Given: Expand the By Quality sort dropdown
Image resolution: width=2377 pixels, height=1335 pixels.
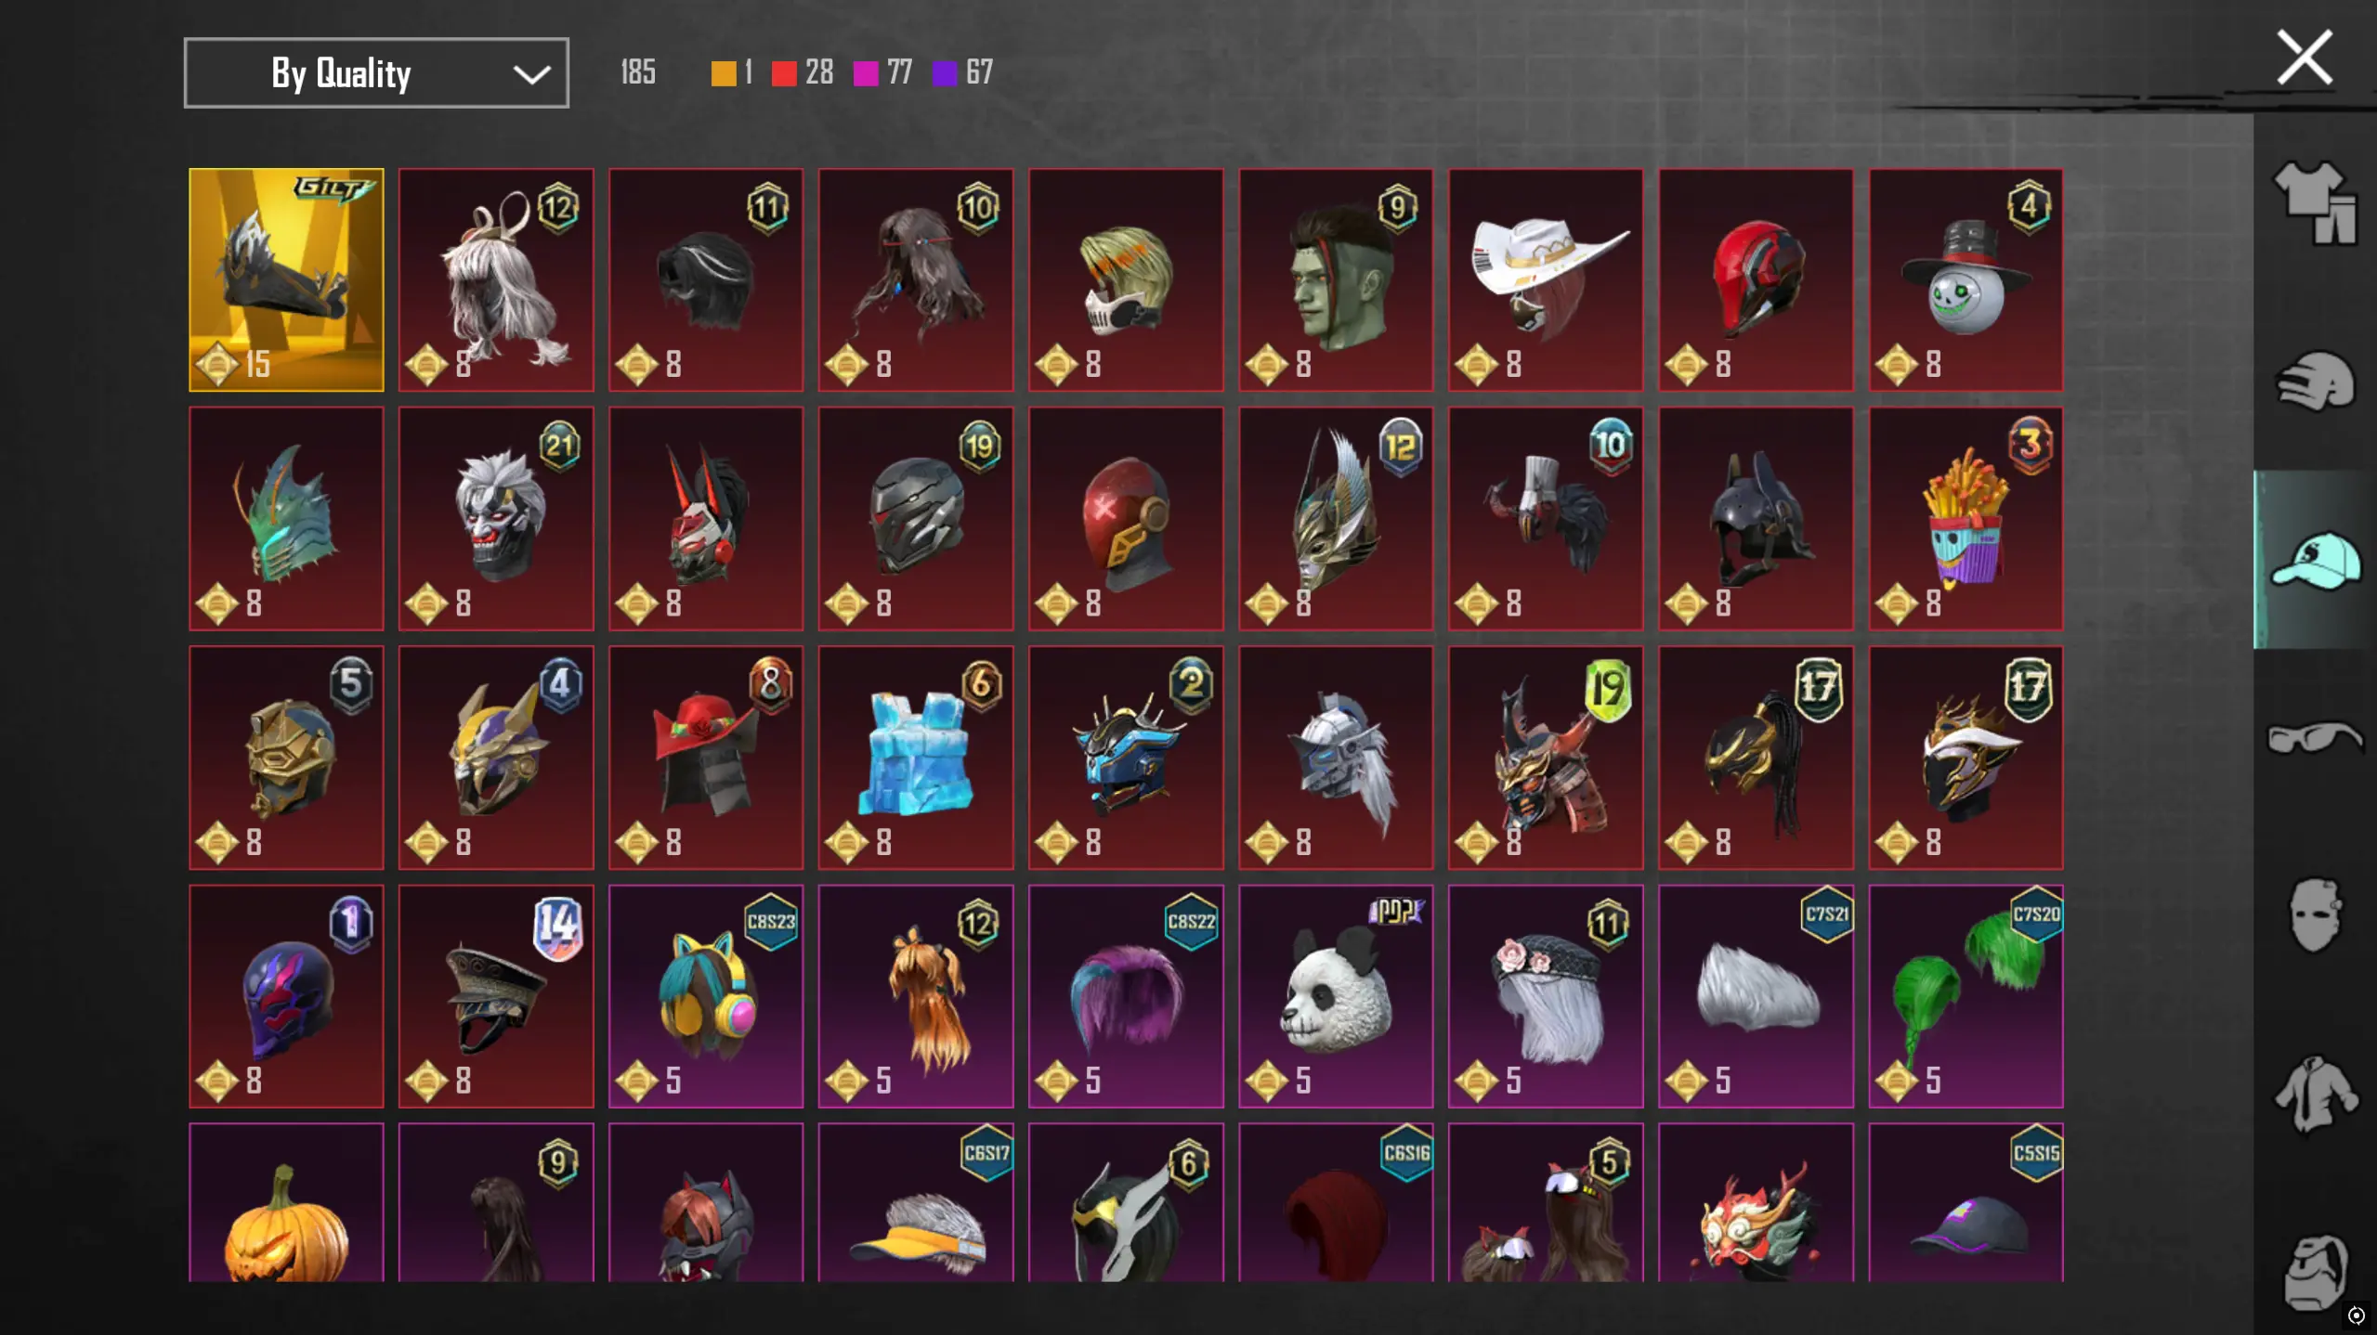Looking at the screenshot, I should pyautogui.click(x=376, y=72).
